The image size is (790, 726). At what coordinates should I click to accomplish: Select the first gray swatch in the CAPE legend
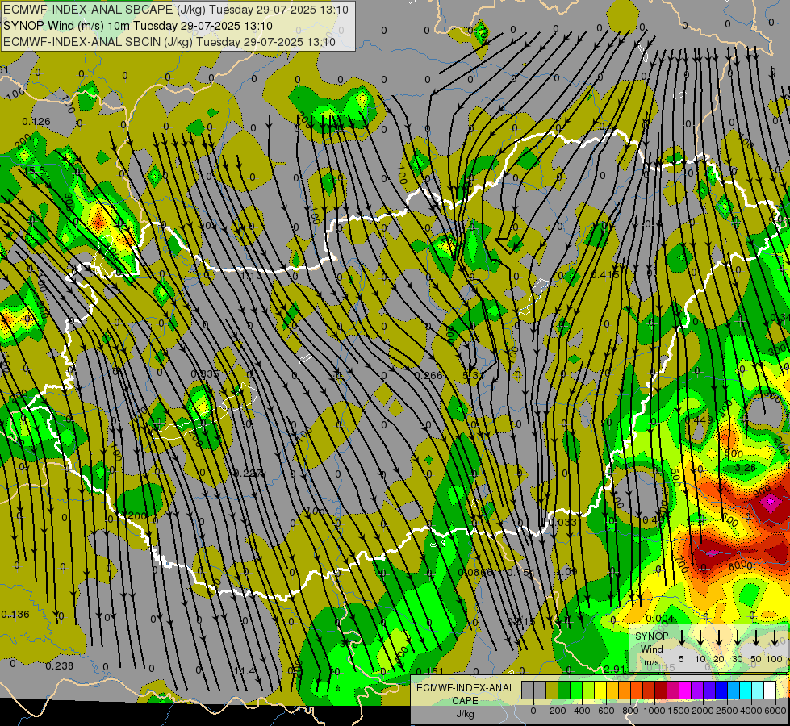point(528,691)
